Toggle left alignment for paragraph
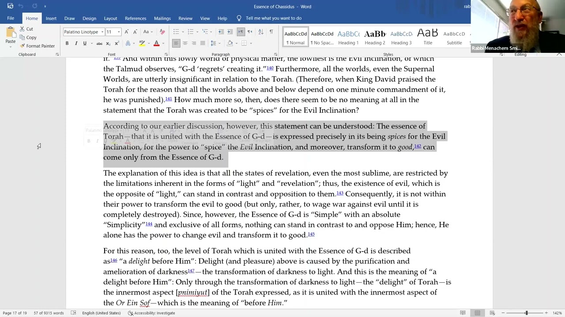This screenshot has width=565, height=317. [176, 43]
